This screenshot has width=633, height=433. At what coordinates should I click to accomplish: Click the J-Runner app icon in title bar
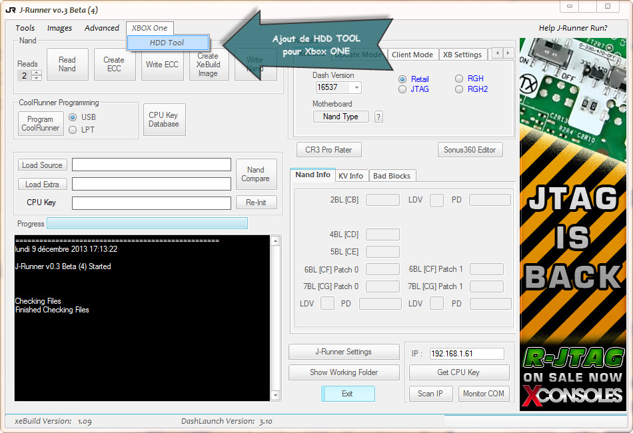[11, 10]
